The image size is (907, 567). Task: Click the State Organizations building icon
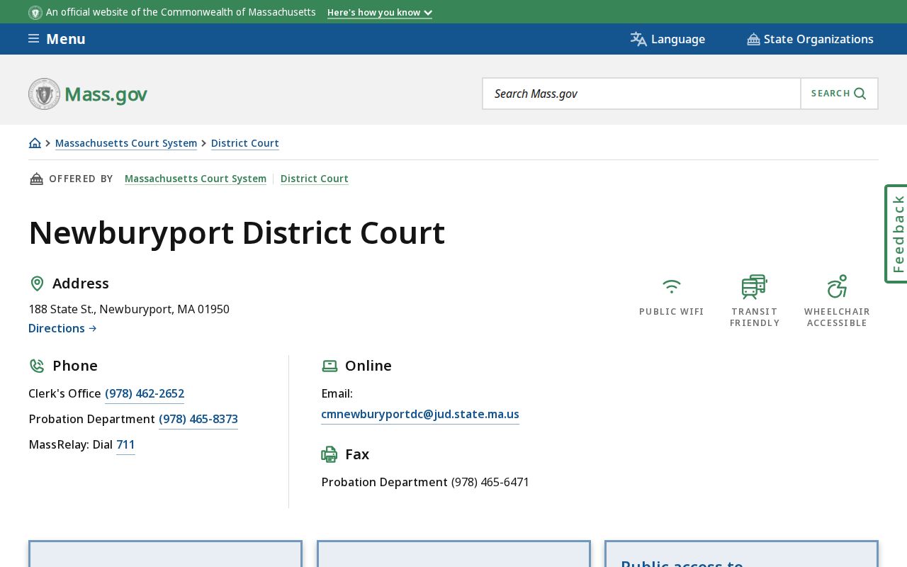(753, 39)
